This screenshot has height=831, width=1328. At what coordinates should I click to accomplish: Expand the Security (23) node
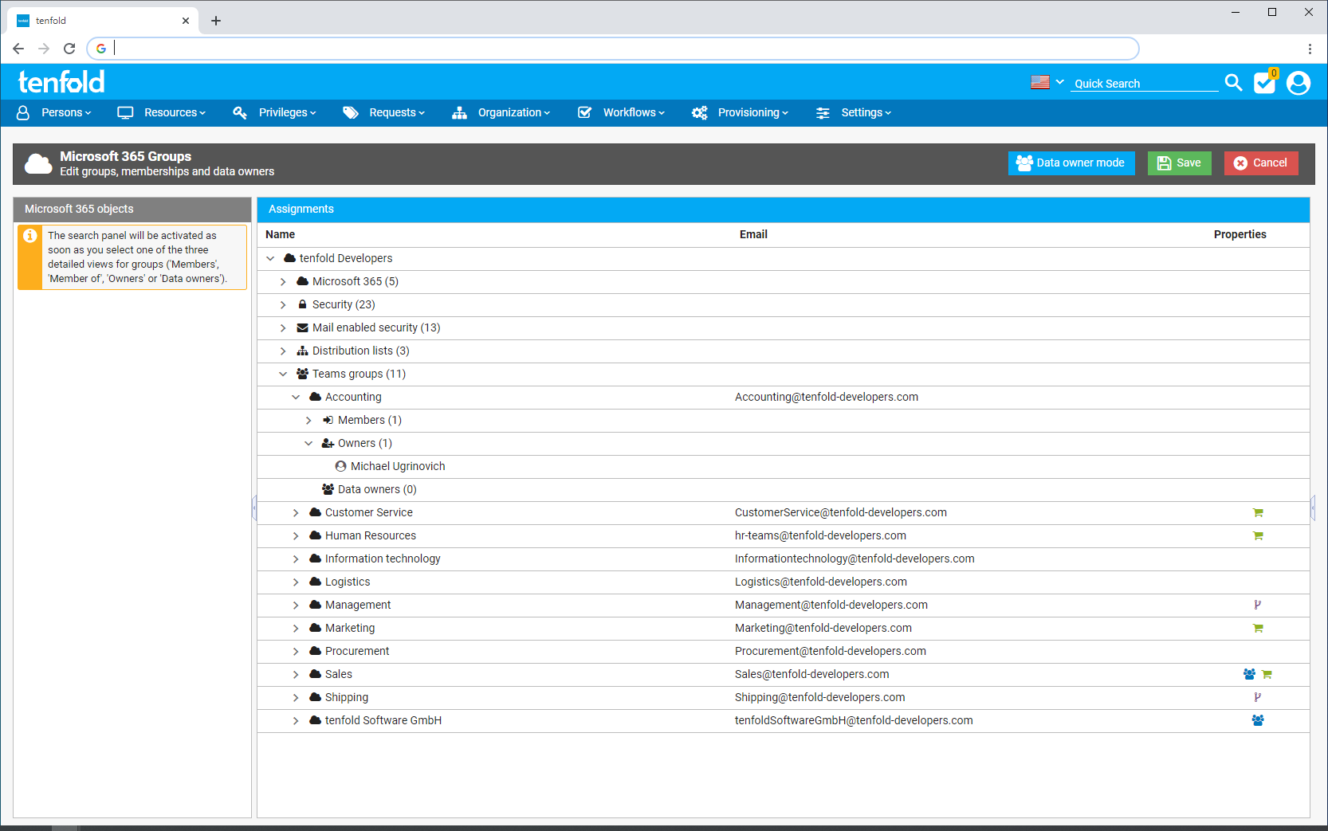[x=283, y=304]
